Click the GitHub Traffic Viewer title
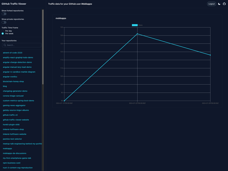The image size is (228, 171). (x=14, y=4)
